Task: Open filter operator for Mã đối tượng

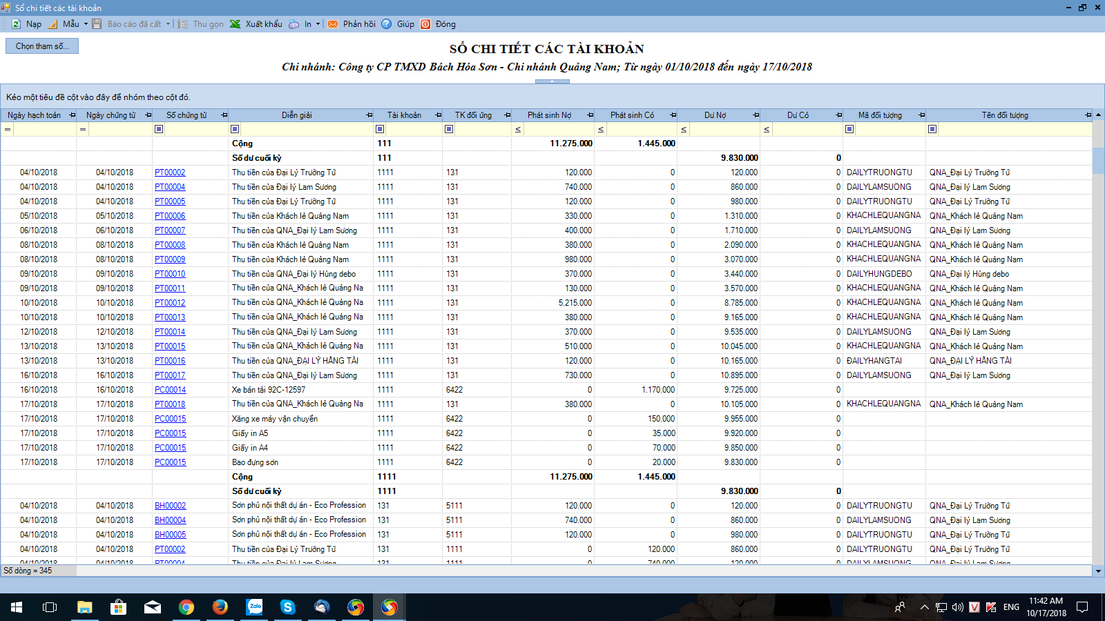Action: [x=849, y=129]
